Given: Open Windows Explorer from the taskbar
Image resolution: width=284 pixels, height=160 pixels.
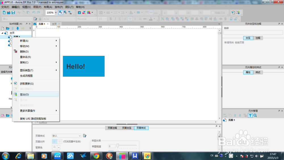Looking at the screenshot, I should pos(31,156).
